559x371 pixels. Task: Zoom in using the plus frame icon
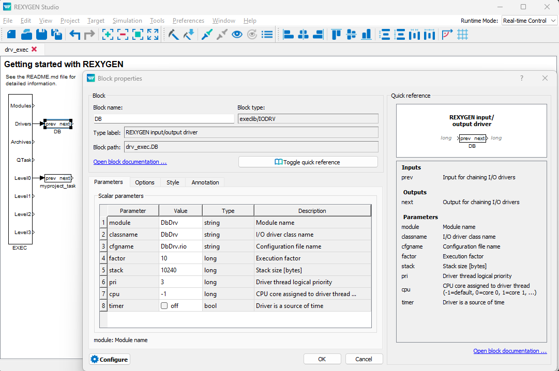(x=108, y=35)
